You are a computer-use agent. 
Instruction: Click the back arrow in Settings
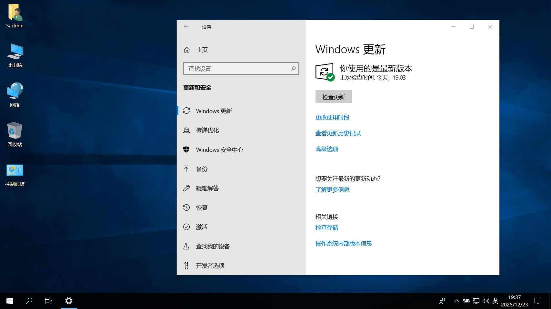[x=186, y=27]
